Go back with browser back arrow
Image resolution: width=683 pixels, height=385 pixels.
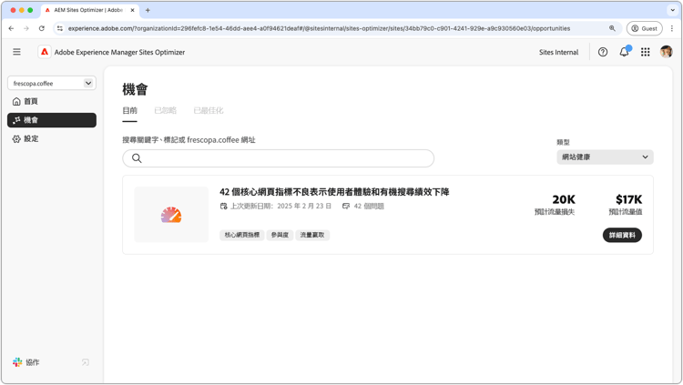pyautogui.click(x=11, y=28)
